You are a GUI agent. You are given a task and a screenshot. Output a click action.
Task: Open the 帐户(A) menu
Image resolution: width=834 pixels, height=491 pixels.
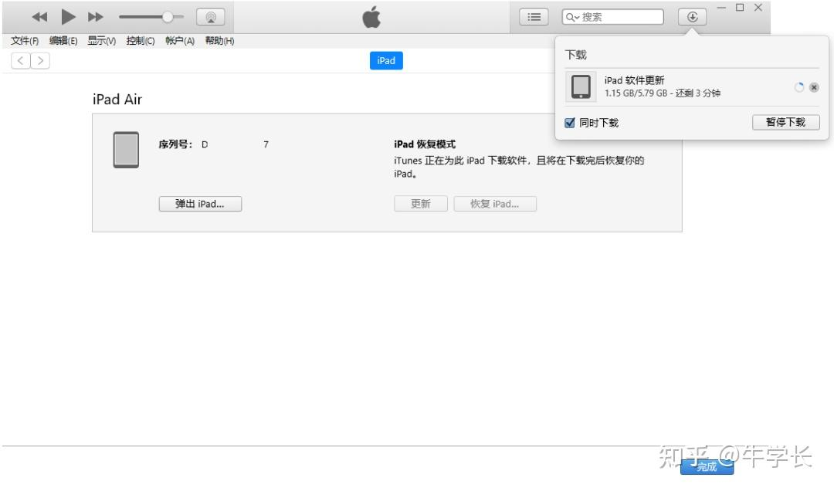(179, 41)
